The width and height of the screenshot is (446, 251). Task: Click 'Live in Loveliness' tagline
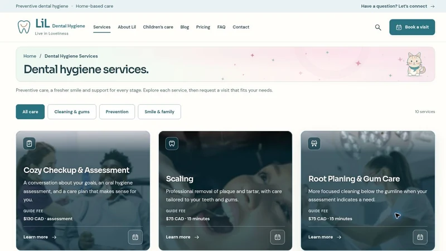coord(51,33)
